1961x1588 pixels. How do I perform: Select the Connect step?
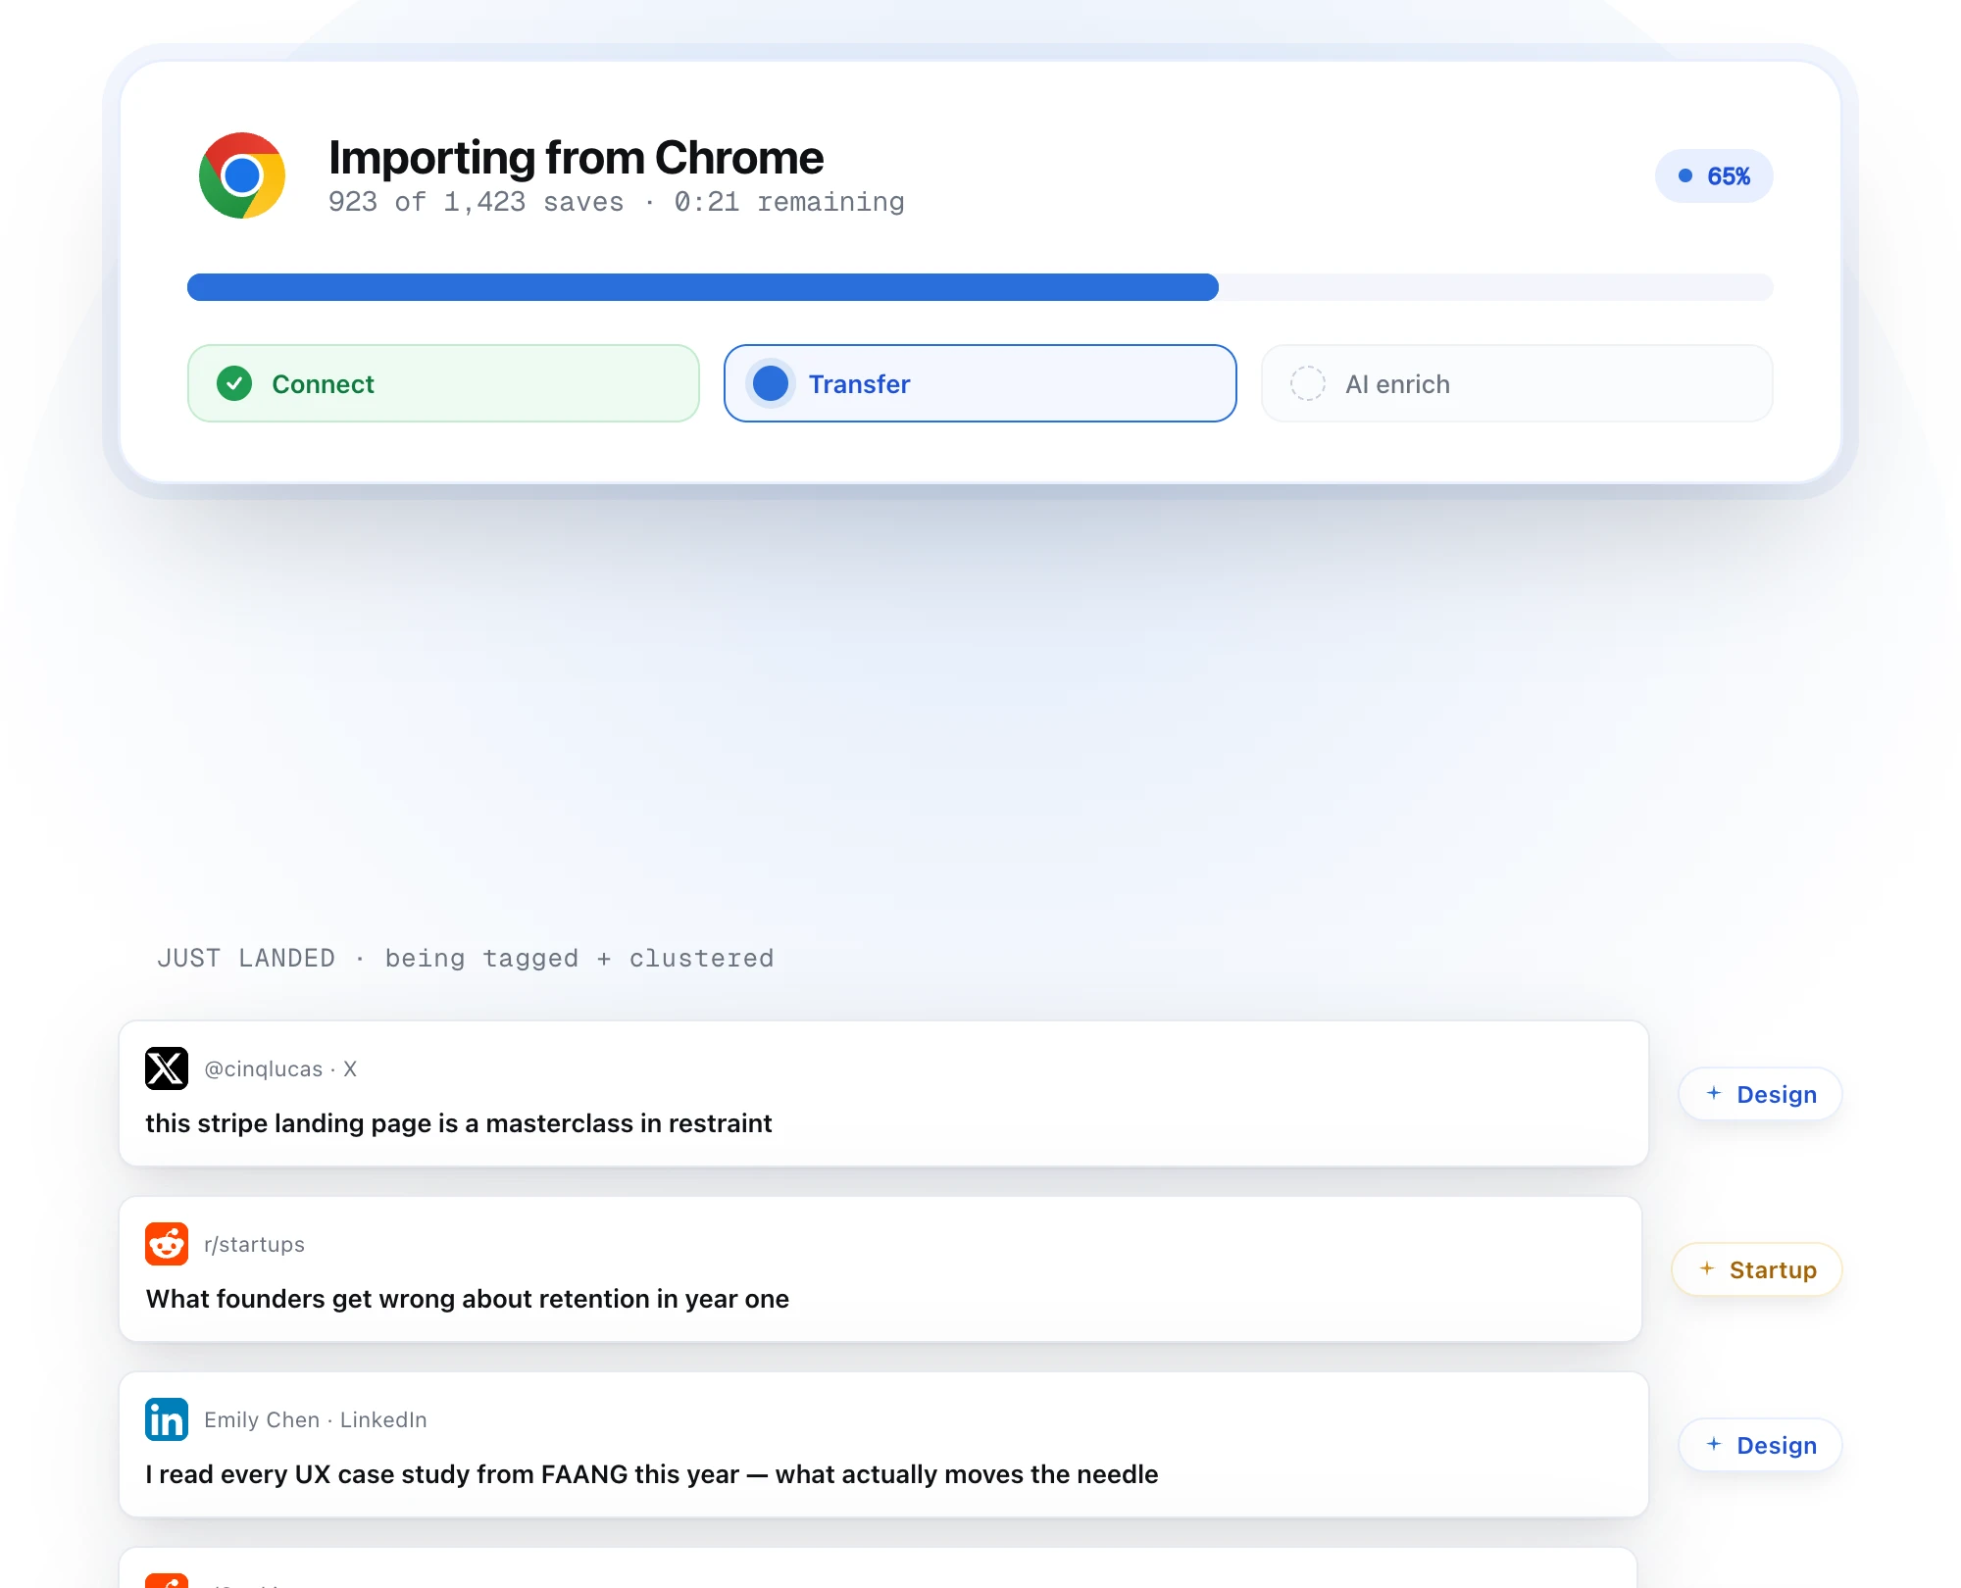[443, 383]
